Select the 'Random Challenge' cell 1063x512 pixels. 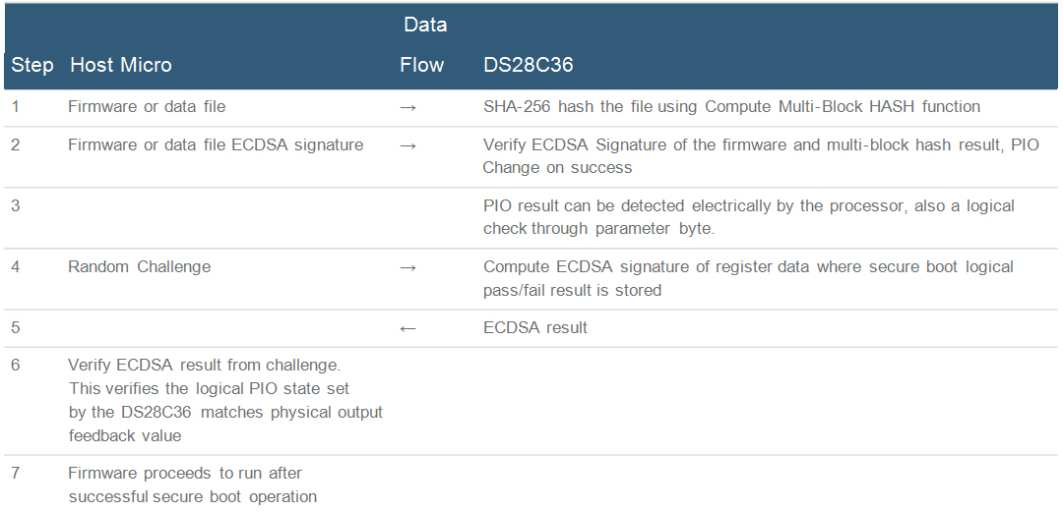coord(139,266)
